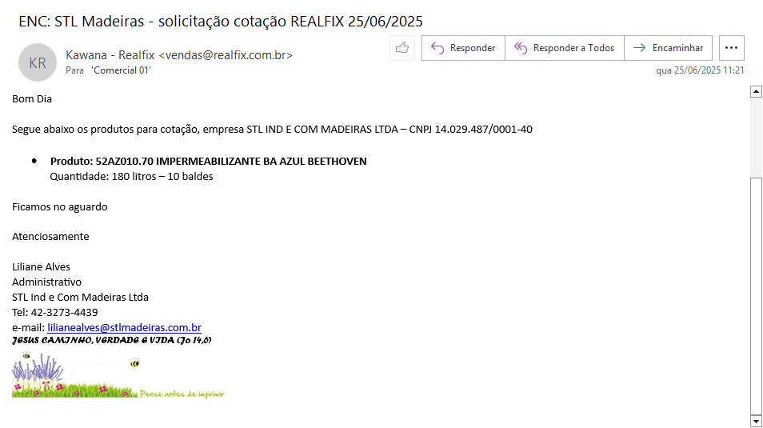Click the received date qua 25/06/2025 11:21

[x=700, y=70]
